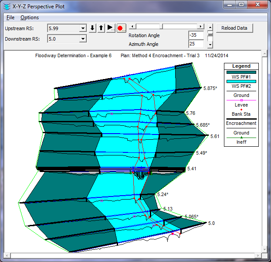
Task: Open the File menu
Action: (10, 17)
